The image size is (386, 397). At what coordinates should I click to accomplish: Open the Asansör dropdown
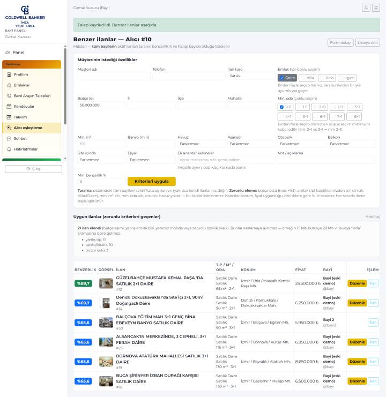click(x=251, y=144)
